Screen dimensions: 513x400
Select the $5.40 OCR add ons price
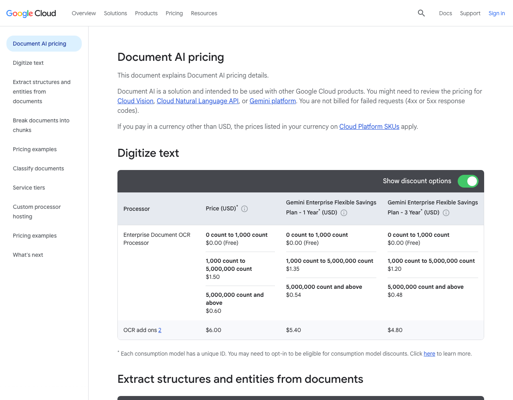click(293, 330)
